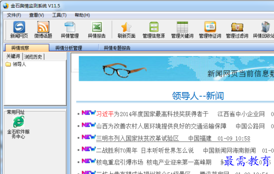Click source text 中国新闻网海南新闻
Viewport: 274px width, 174px height.
[230, 151]
